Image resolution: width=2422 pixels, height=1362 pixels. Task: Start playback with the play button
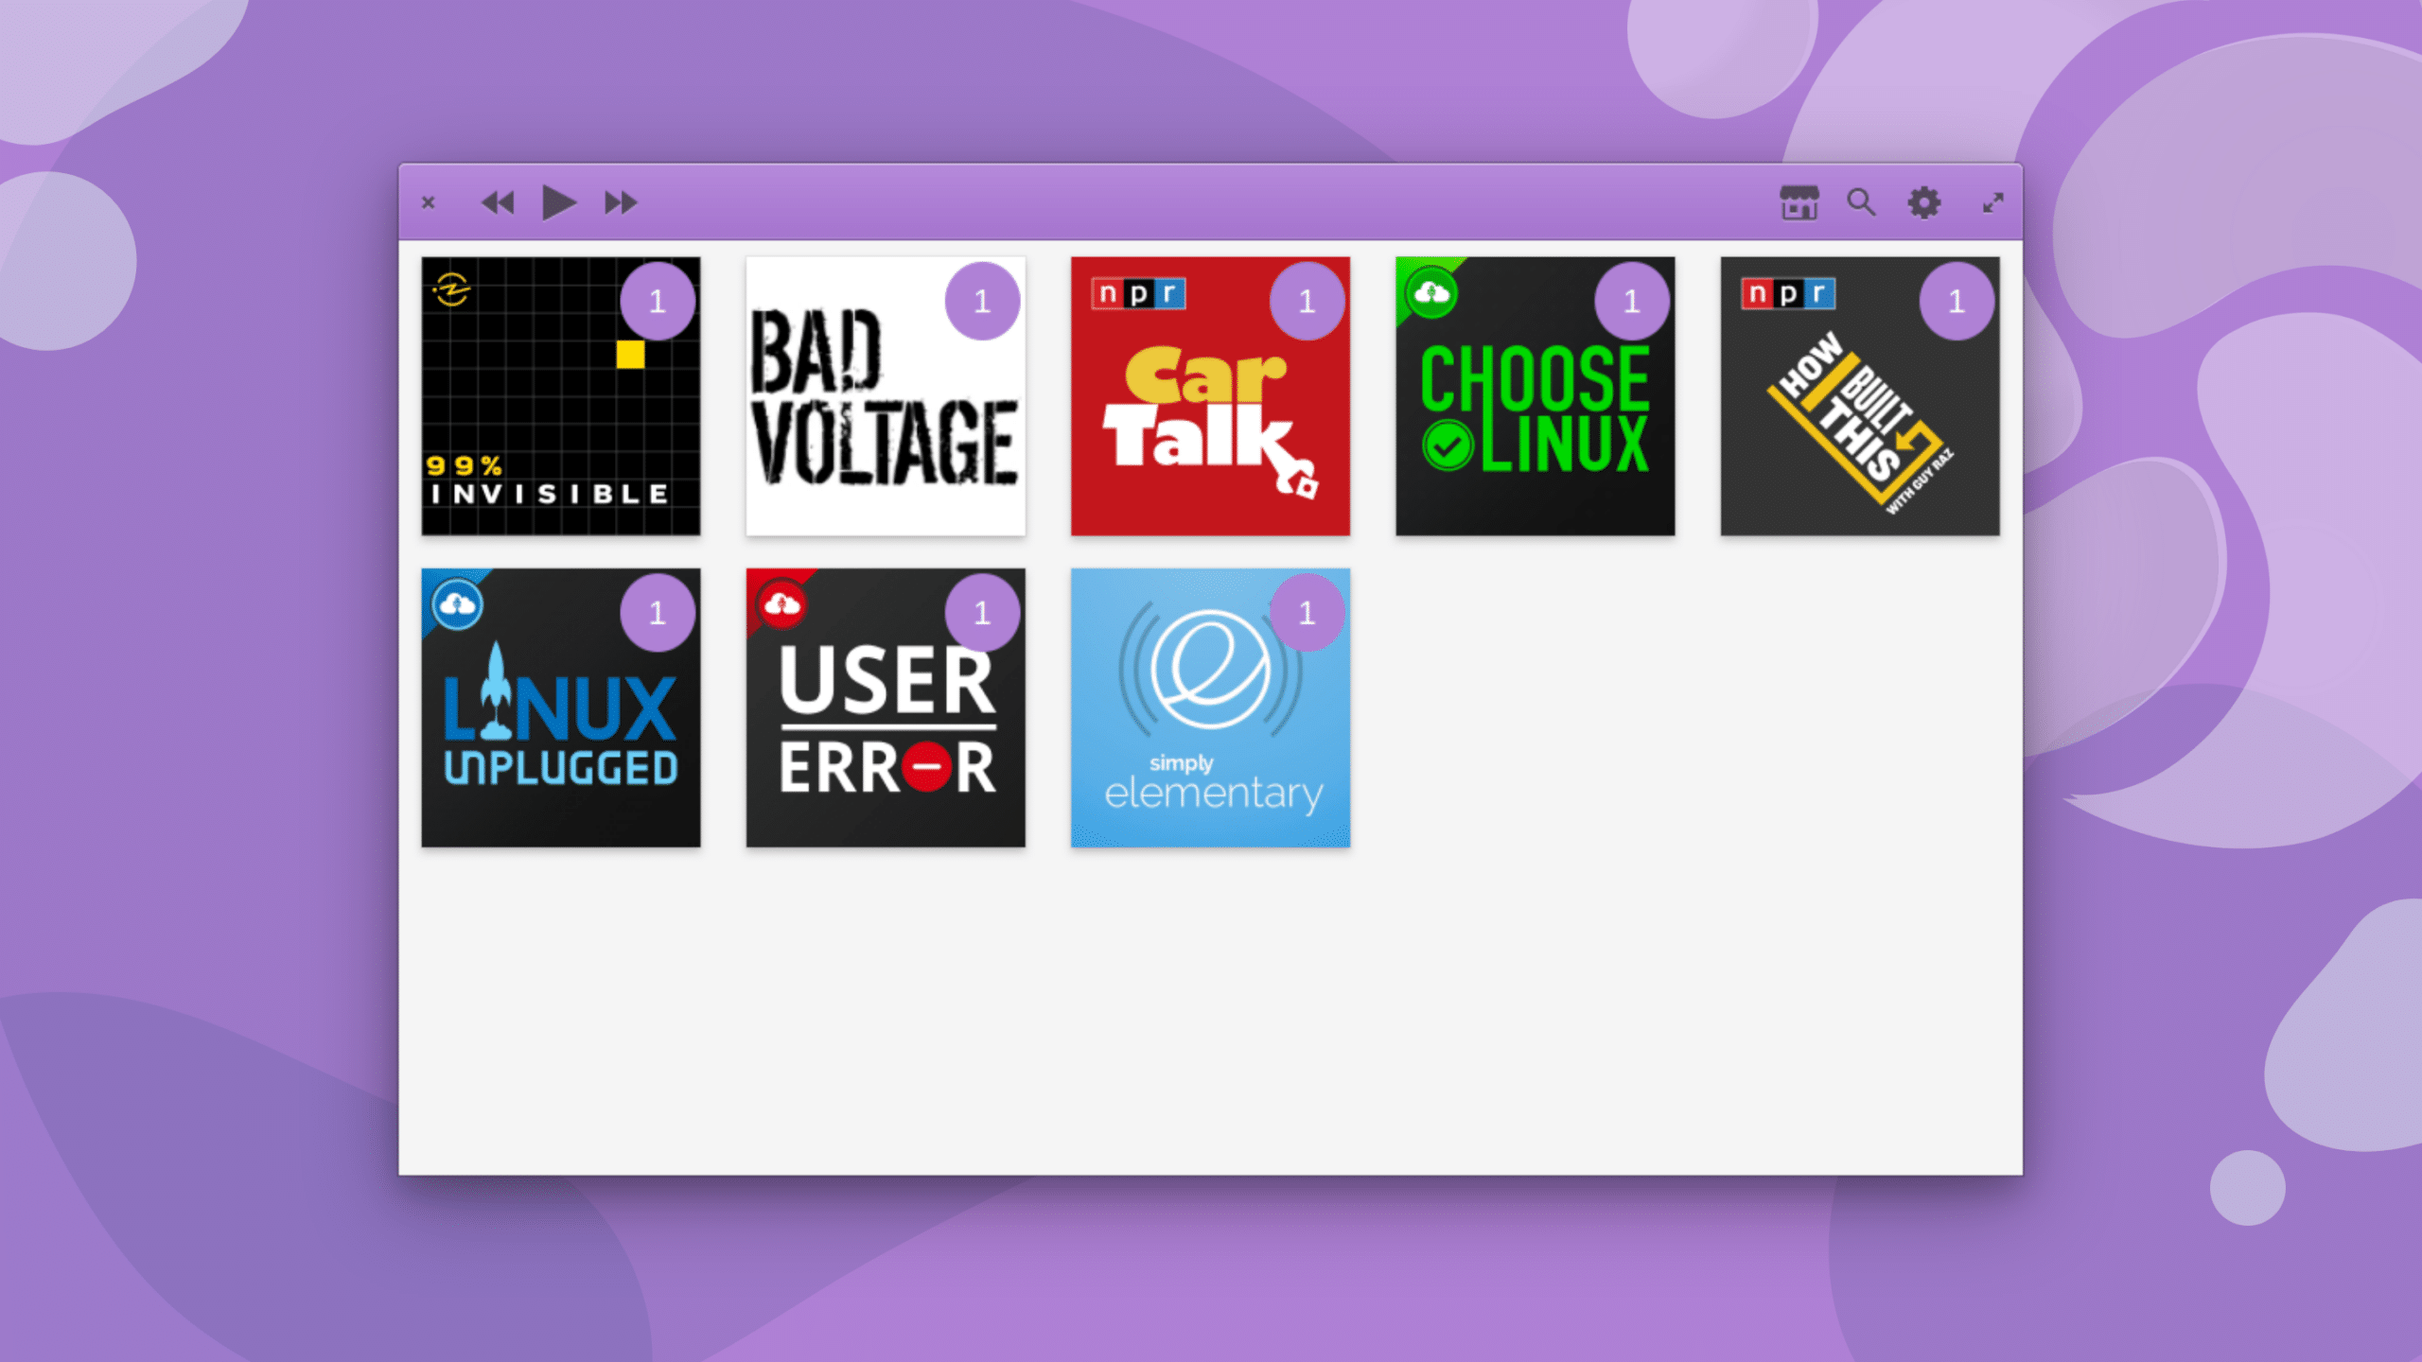[x=558, y=202]
